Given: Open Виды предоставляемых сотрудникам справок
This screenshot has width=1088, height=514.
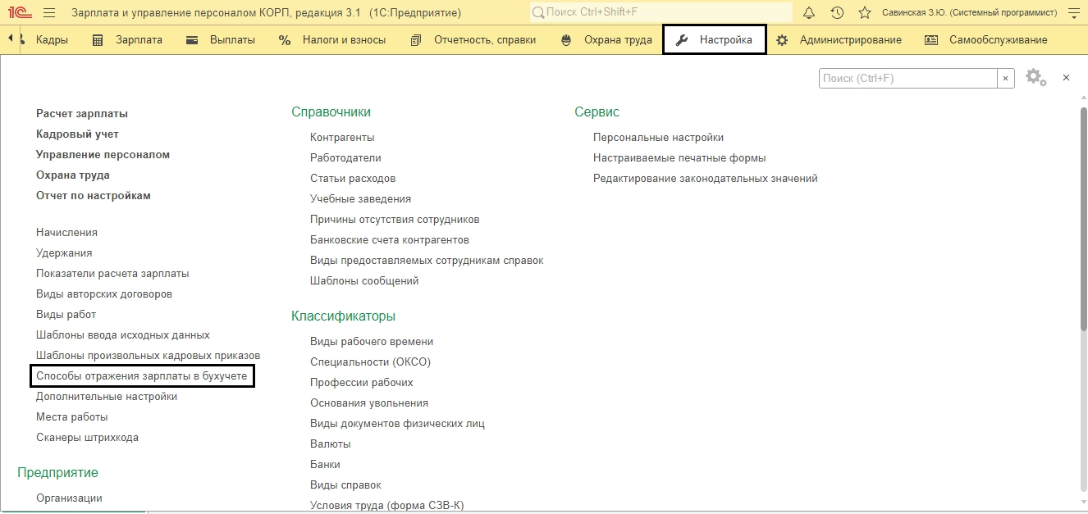Looking at the screenshot, I should [427, 260].
